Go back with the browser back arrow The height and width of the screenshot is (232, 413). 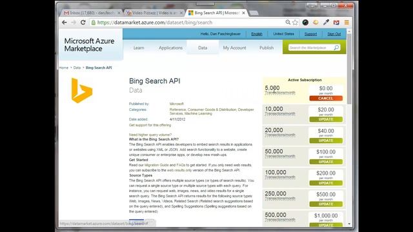coord(65,23)
